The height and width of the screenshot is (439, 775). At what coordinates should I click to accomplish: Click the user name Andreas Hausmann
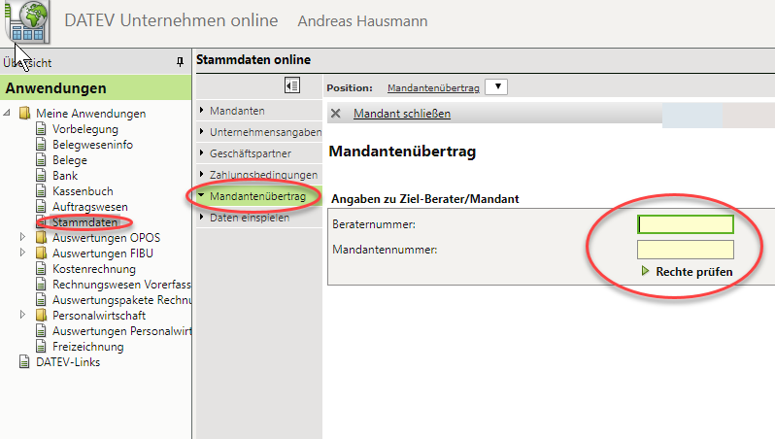pos(363,21)
